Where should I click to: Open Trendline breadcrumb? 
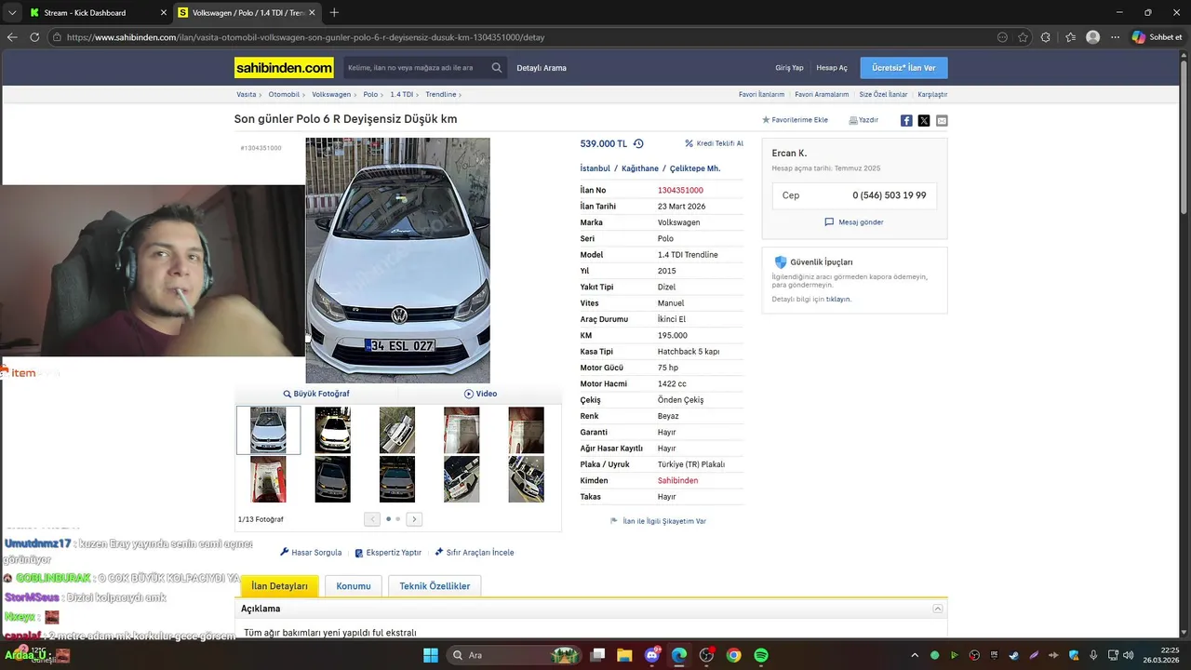click(x=441, y=95)
